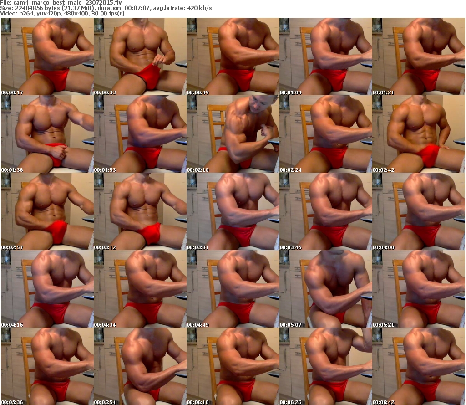Open the frame at 00:02:42

[x=419, y=134]
